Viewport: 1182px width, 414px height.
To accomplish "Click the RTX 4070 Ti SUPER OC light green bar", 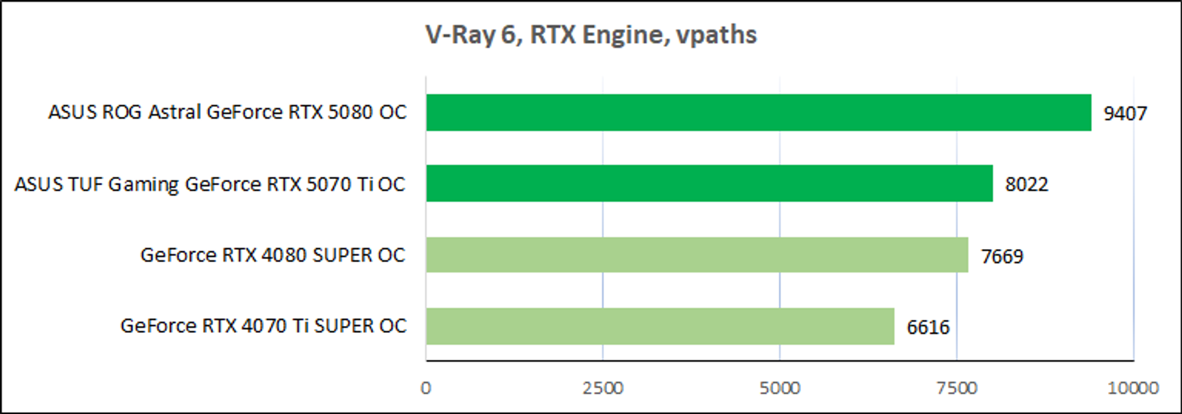I will (660, 326).
